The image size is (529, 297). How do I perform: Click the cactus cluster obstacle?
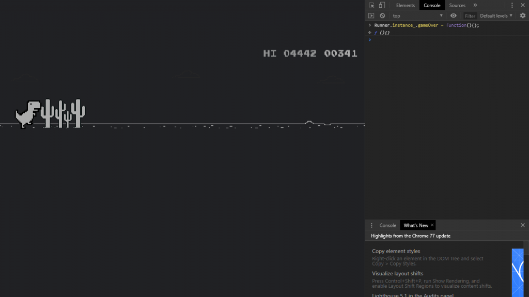[x=63, y=113]
